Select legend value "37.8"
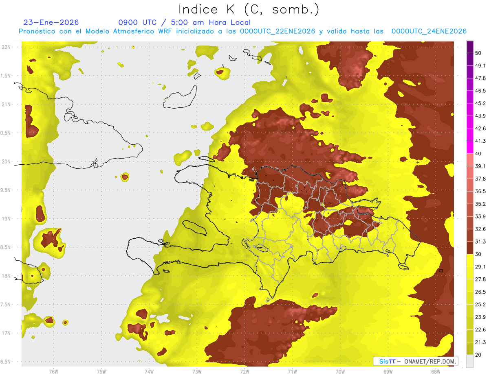This screenshot has width=489, height=377. [480, 179]
